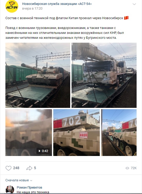
Task: Click the comment text 'Не наша это техника'
Action: [x=33, y=192]
